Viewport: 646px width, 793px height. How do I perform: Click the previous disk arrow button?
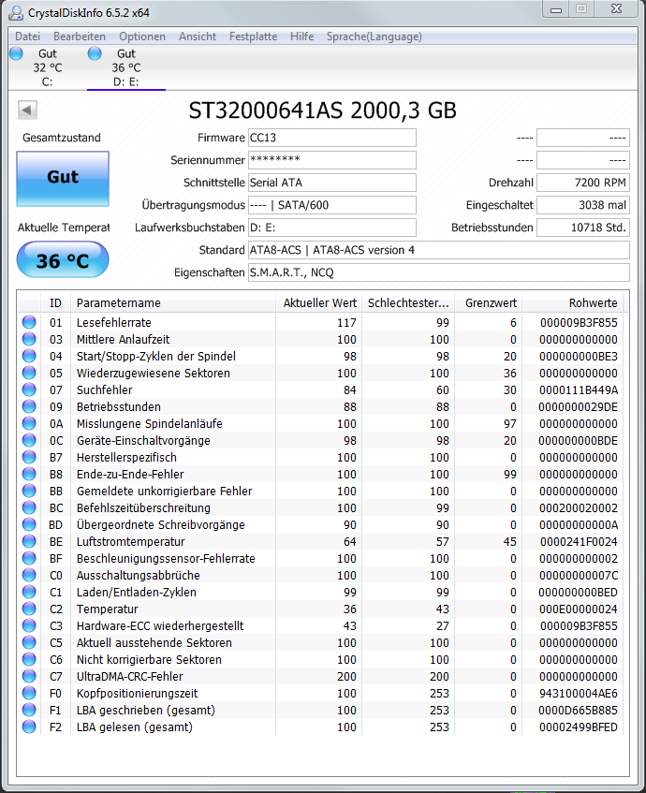[27, 110]
